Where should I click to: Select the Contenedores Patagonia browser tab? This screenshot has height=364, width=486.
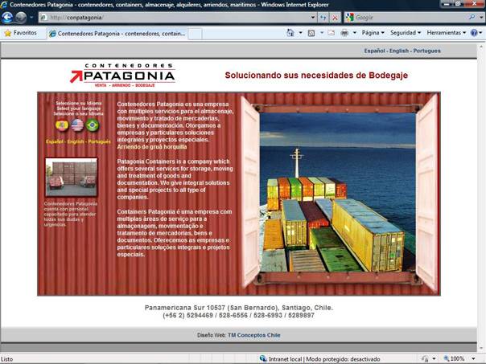tap(116, 34)
